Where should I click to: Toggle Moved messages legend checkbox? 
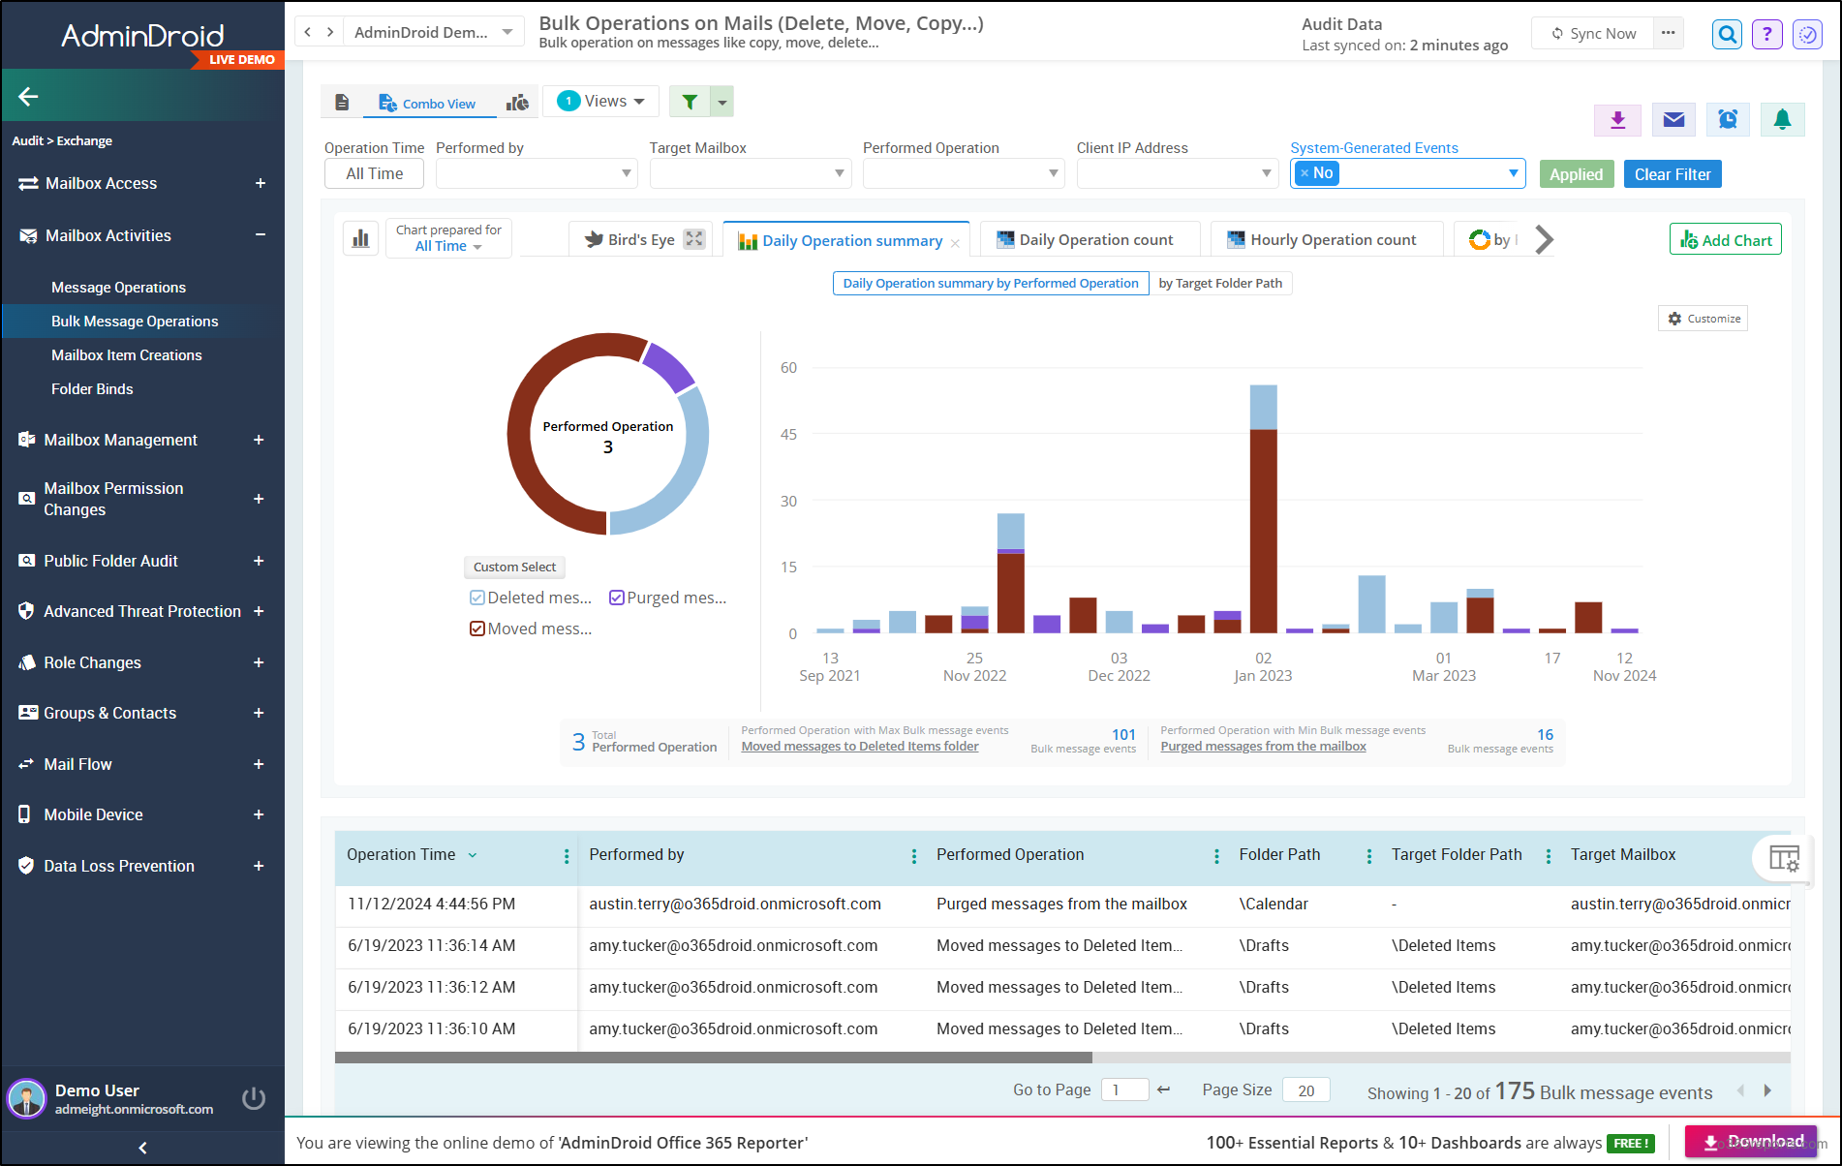pyautogui.click(x=477, y=629)
